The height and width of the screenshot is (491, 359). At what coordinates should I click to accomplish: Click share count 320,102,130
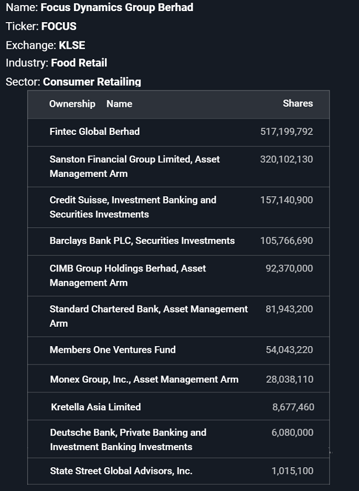tap(287, 159)
